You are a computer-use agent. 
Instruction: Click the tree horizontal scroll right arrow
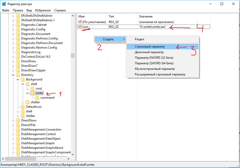coord(69,159)
